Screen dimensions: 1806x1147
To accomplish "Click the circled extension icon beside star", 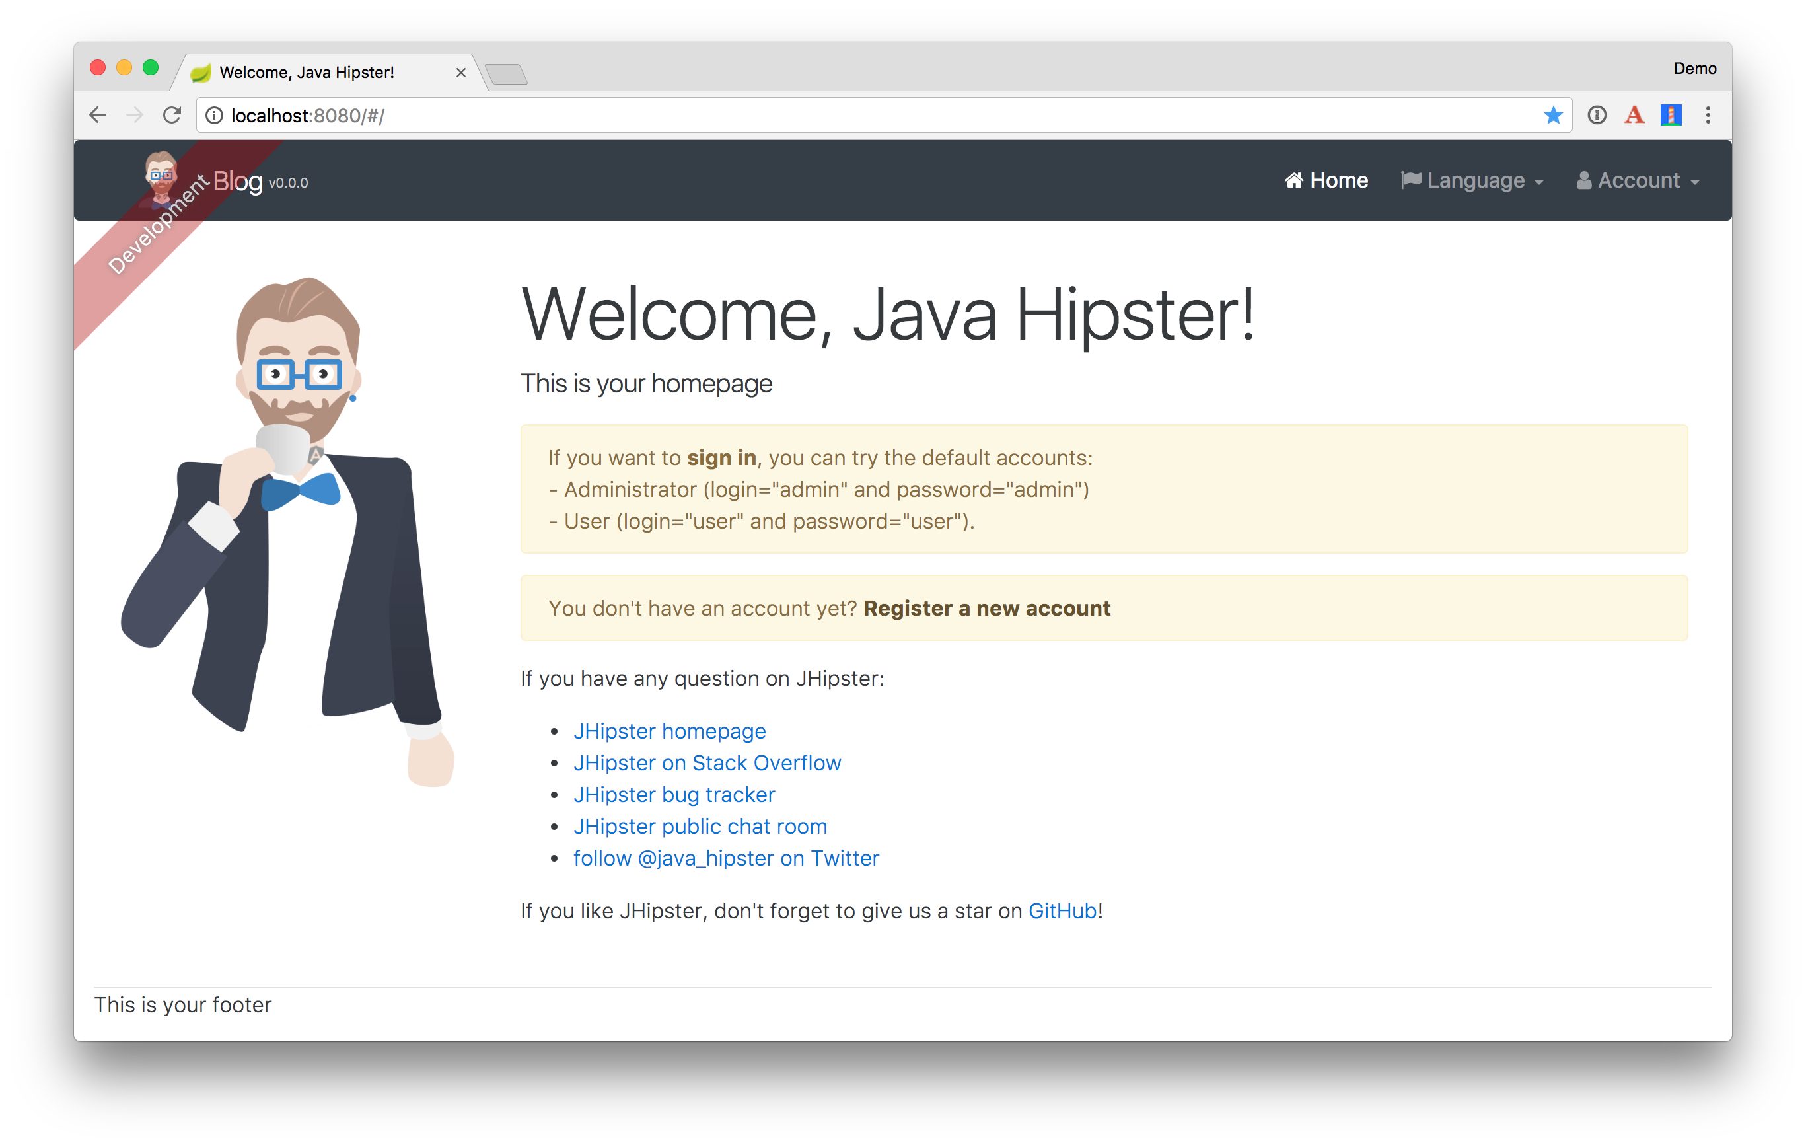I will click(x=1597, y=116).
